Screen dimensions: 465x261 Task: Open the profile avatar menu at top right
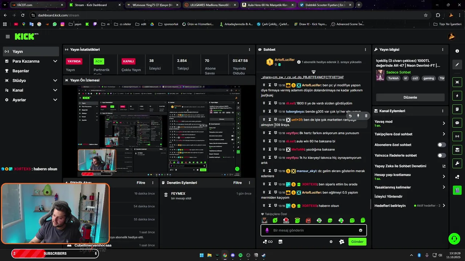(452, 36)
